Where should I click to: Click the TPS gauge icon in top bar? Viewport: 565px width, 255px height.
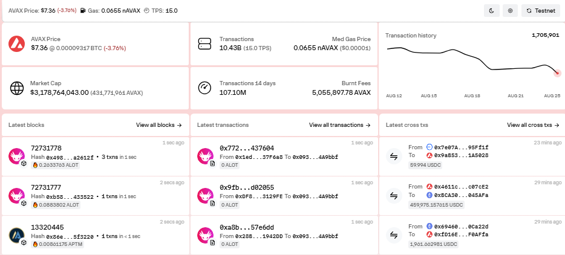point(146,11)
